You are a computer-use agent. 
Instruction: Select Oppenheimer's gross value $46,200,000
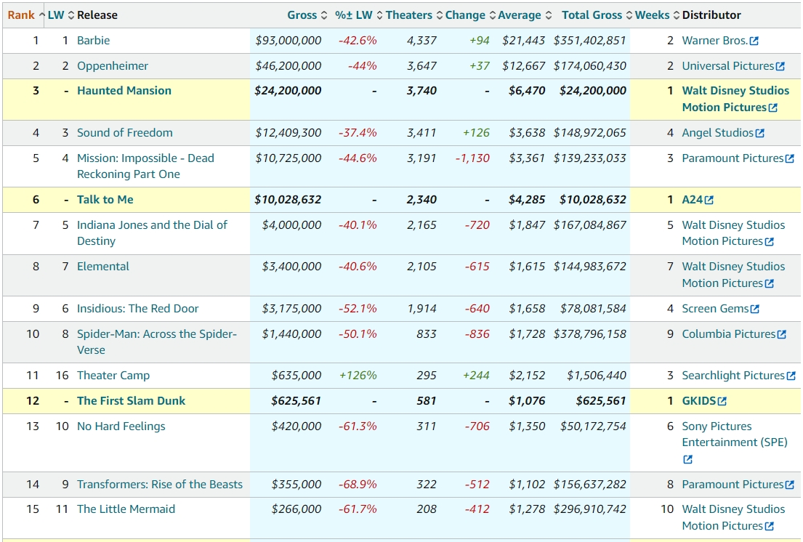point(288,66)
